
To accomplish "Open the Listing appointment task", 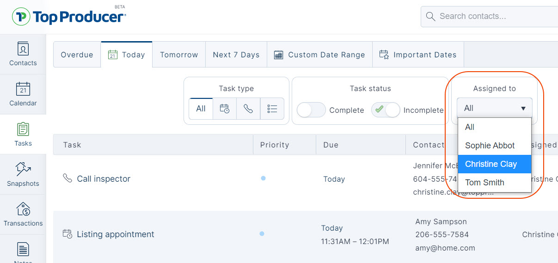I will pyautogui.click(x=116, y=234).
